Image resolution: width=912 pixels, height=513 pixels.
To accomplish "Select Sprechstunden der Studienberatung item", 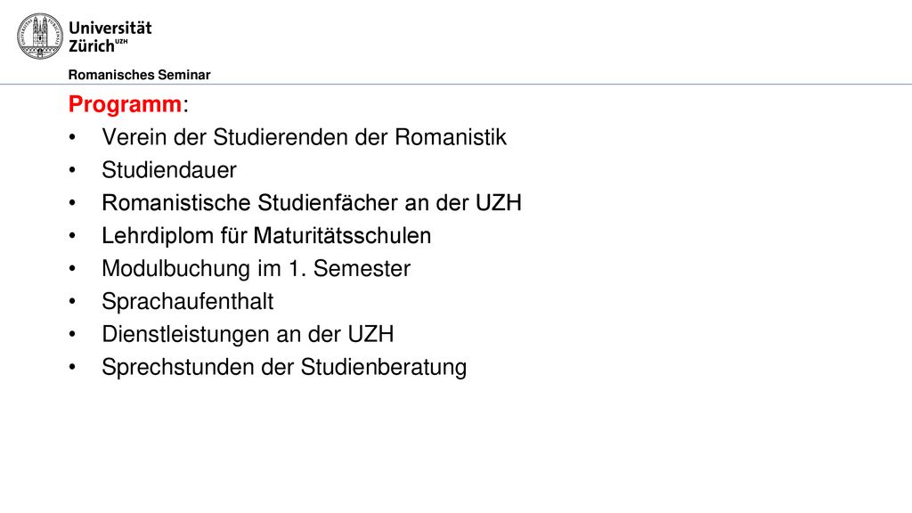I will pyautogui.click(x=284, y=368).
